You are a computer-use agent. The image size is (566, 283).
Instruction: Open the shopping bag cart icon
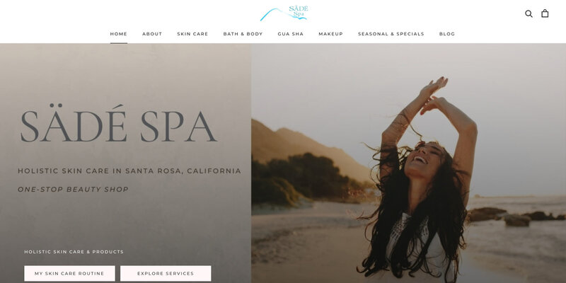545,13
